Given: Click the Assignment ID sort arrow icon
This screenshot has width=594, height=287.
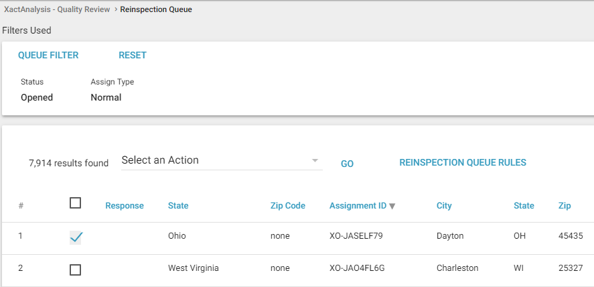Looking at the screenshot, I should [x=392, y=206].
